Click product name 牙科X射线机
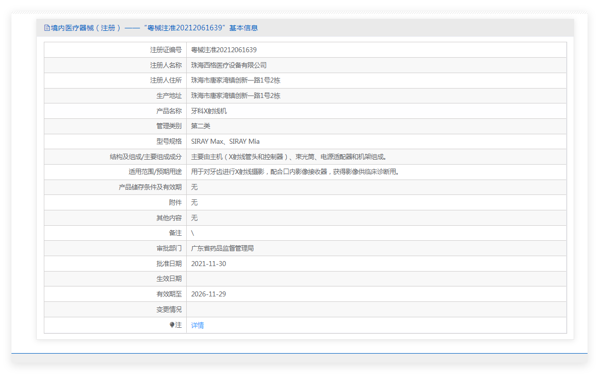599x374 pixels. click(x=209, y=111)
